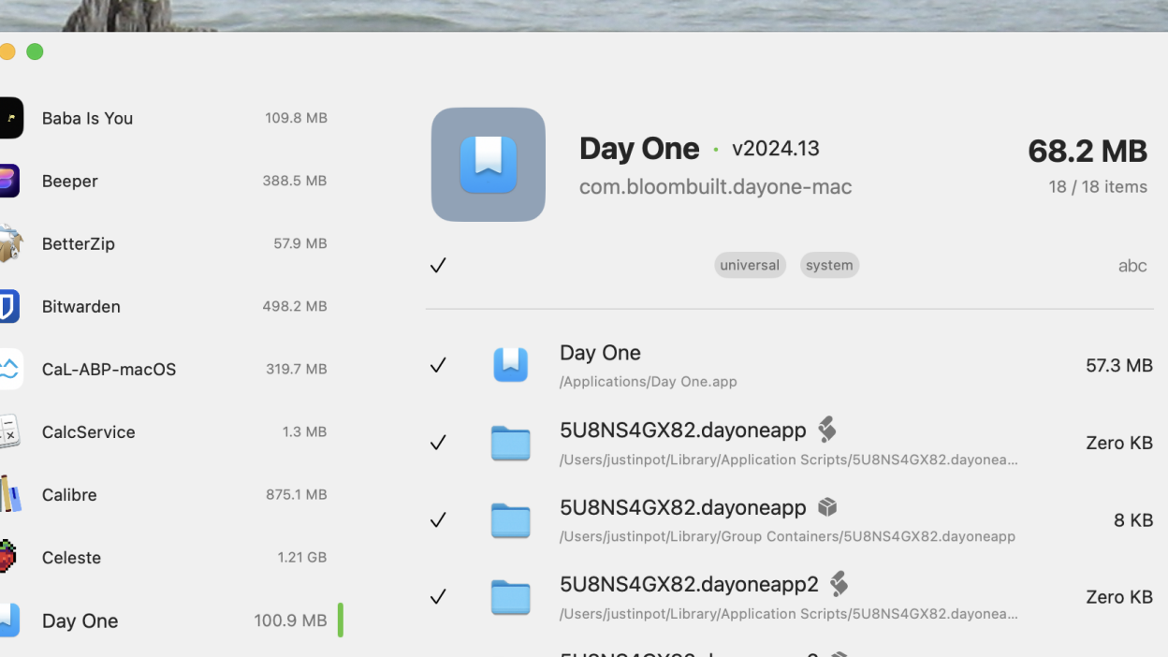Image resolution: width=1168 pixels, height=657 pixels.
Task: Select Calibre in the app sidebar
Action: tap(69, 494)
